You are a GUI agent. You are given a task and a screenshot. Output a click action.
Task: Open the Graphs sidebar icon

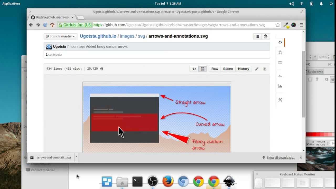(280, 86)
